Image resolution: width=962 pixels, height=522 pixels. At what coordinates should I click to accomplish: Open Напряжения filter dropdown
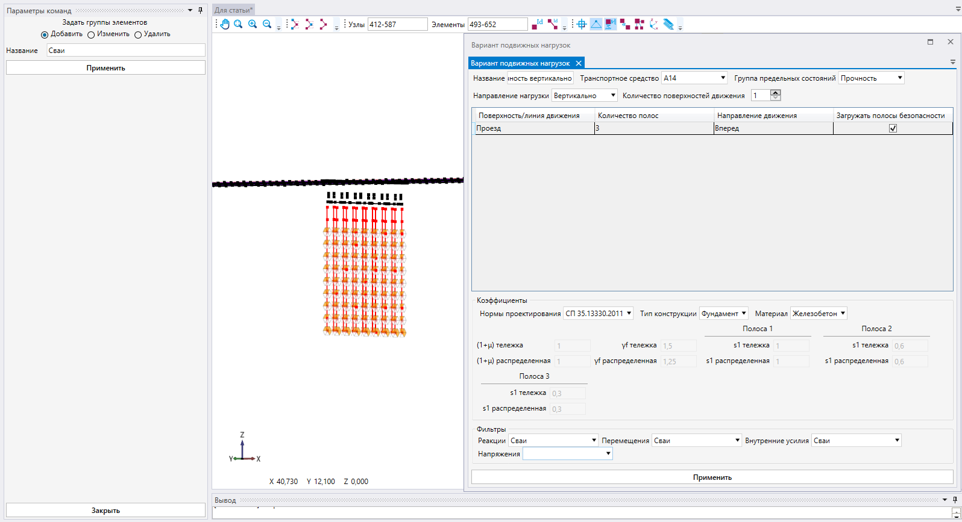point(568,454)
